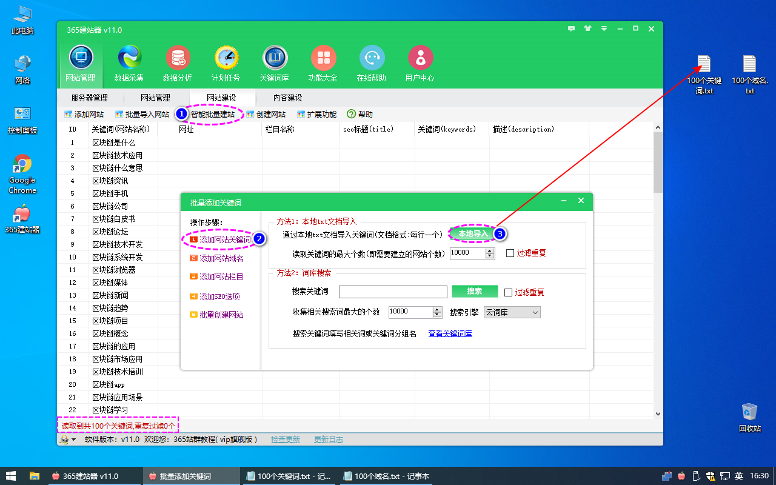
Task: Open the 用户中心 user icon
Action: [420, 58]
